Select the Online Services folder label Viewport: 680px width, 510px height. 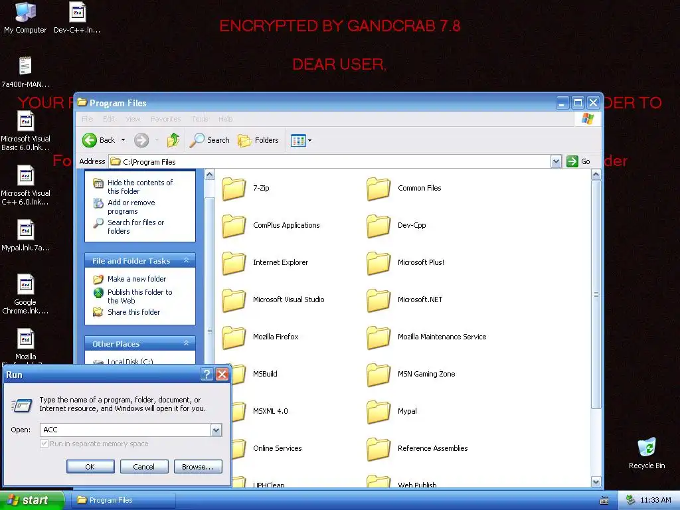point(277,448)
